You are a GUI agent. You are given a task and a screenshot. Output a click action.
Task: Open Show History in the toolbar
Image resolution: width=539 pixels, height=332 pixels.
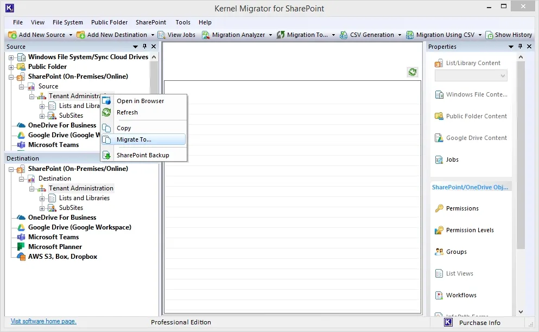point(509,35)
